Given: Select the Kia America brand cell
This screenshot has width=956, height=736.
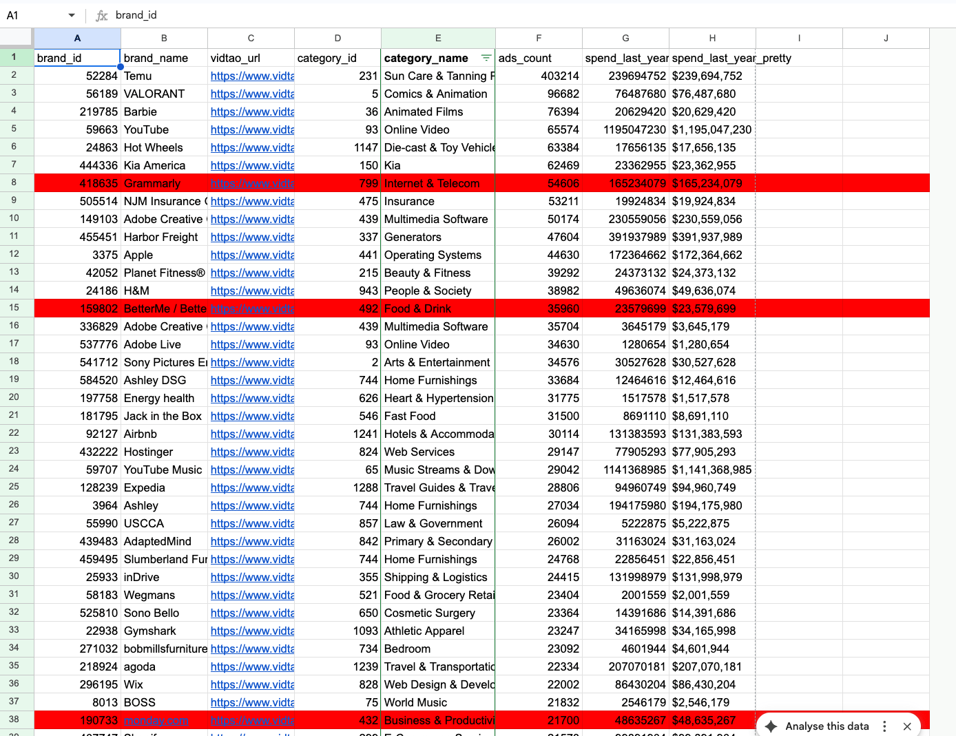Looking at the screenshot, I should (x=164, y=165).
